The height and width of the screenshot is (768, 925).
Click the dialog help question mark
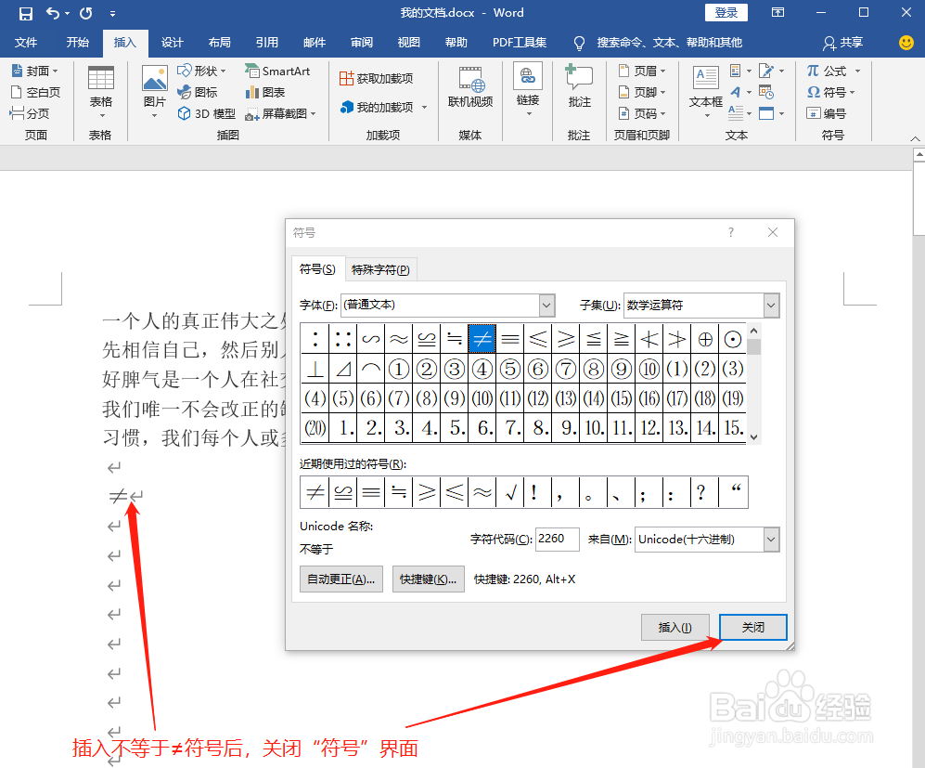click(731, 232)
